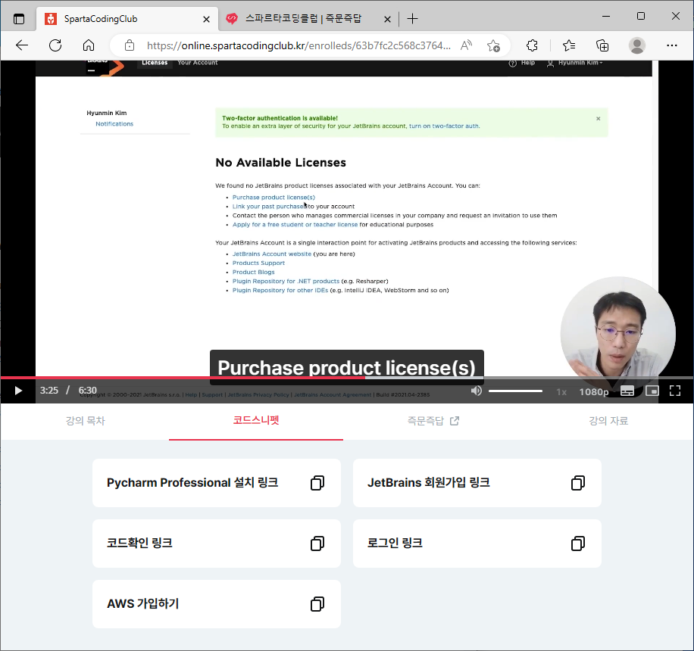
Task: Click Link your past purchases link
Action: 269,207
